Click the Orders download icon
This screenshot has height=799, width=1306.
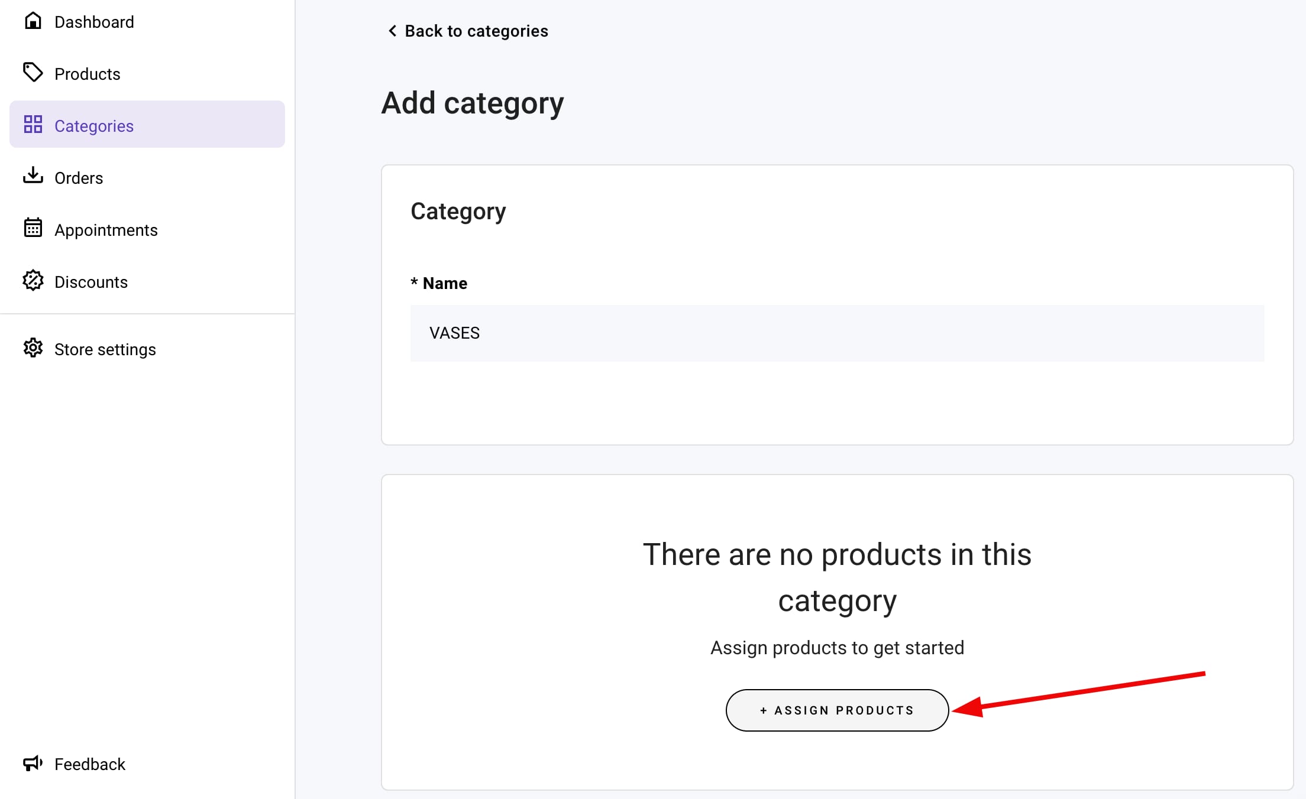[x=33, y=176]
